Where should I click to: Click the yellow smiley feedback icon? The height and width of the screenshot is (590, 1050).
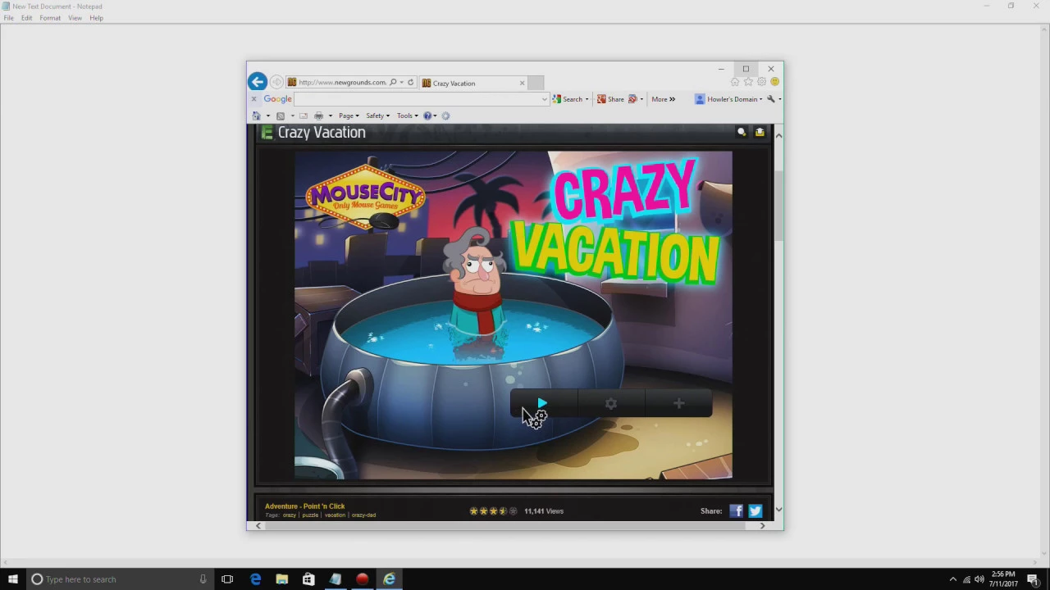click(774, 82)
